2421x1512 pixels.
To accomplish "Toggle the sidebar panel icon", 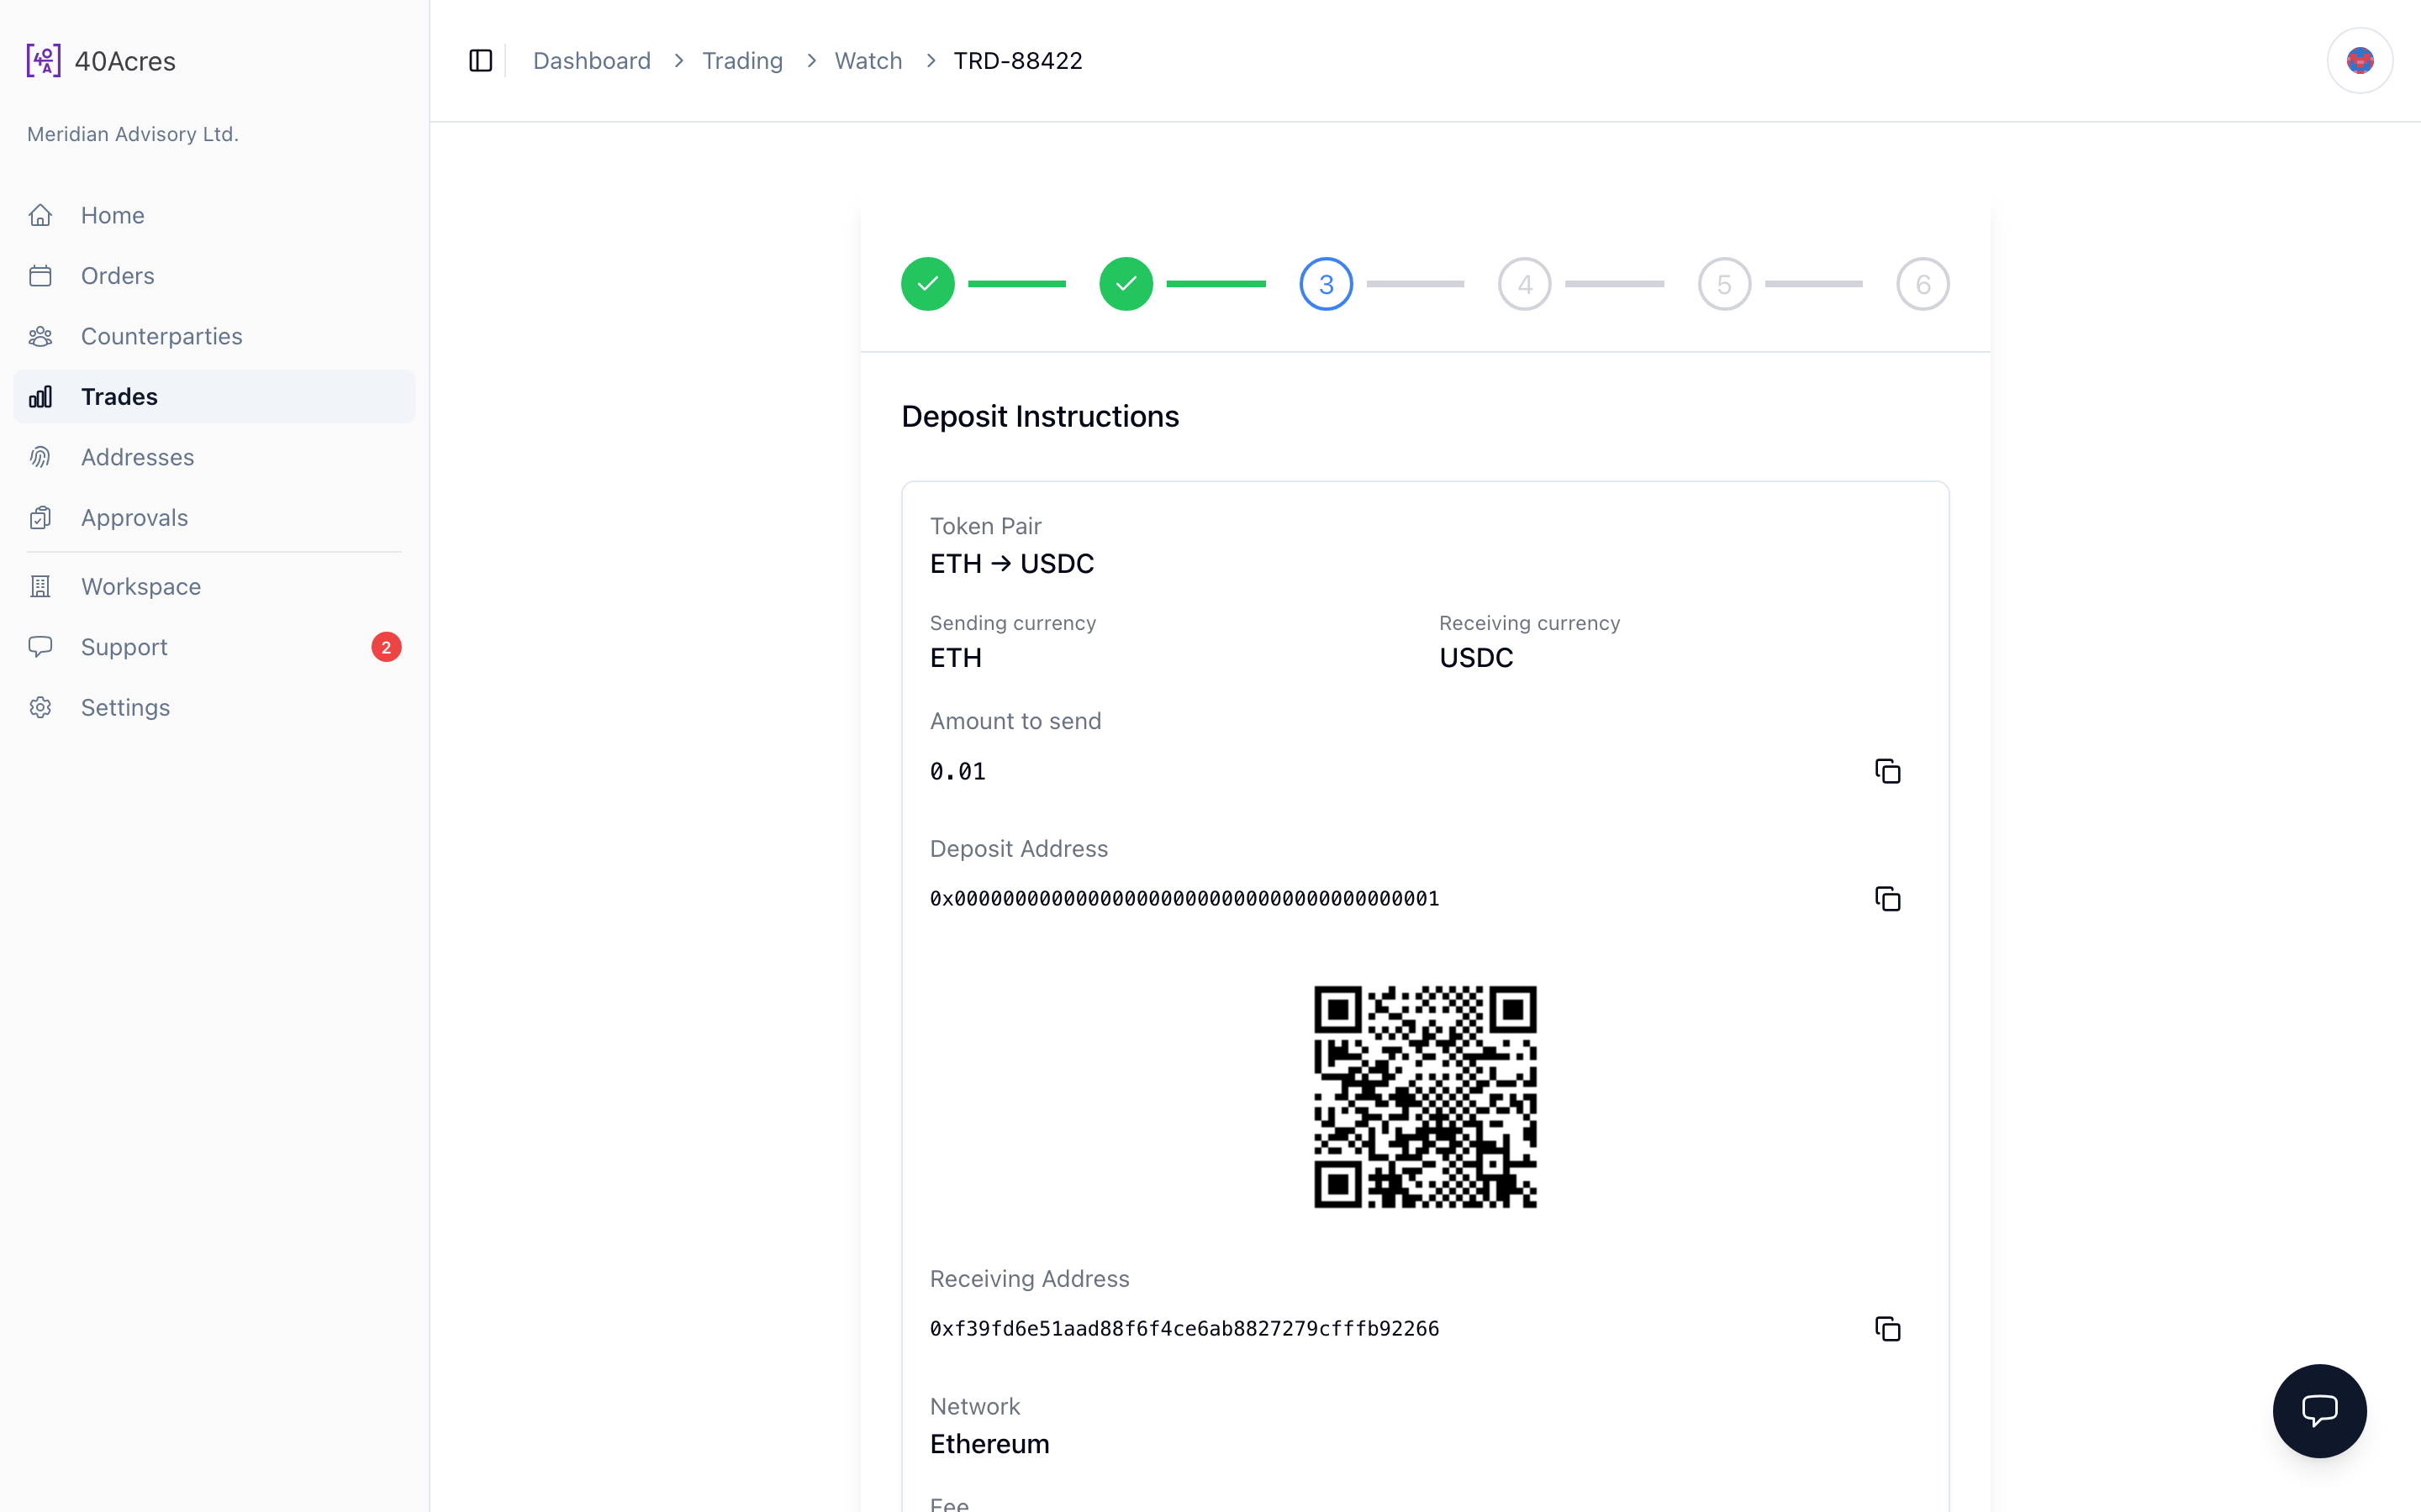I will click(x=480, y=61).
